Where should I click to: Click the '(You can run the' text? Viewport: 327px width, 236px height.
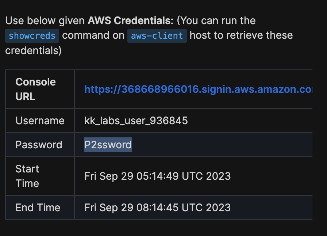pos(216,20)
